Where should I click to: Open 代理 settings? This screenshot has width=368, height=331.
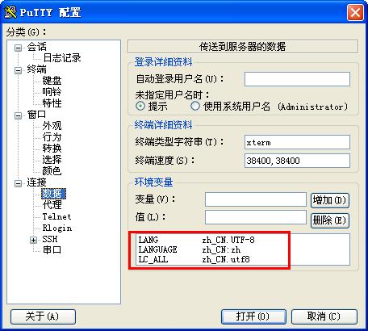pyautogui.click(x=52, y=205)
